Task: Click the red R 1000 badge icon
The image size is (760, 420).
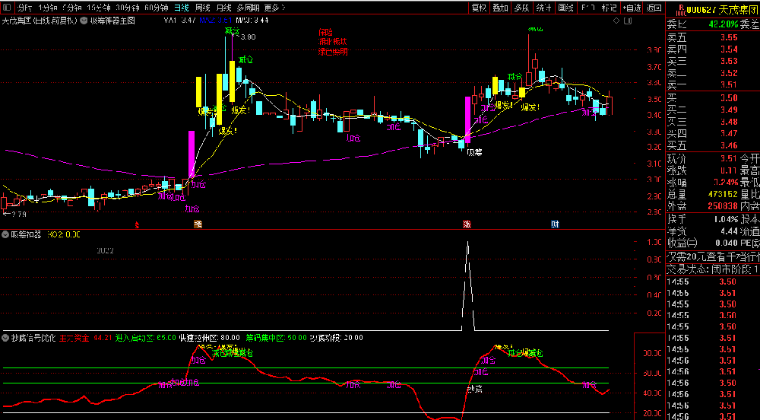Action: pos(681,9)
